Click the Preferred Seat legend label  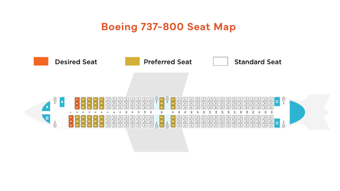pos(168,62)
